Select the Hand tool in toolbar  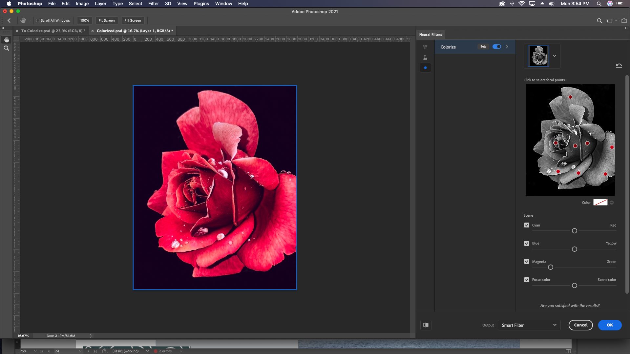tap(6, 39)
